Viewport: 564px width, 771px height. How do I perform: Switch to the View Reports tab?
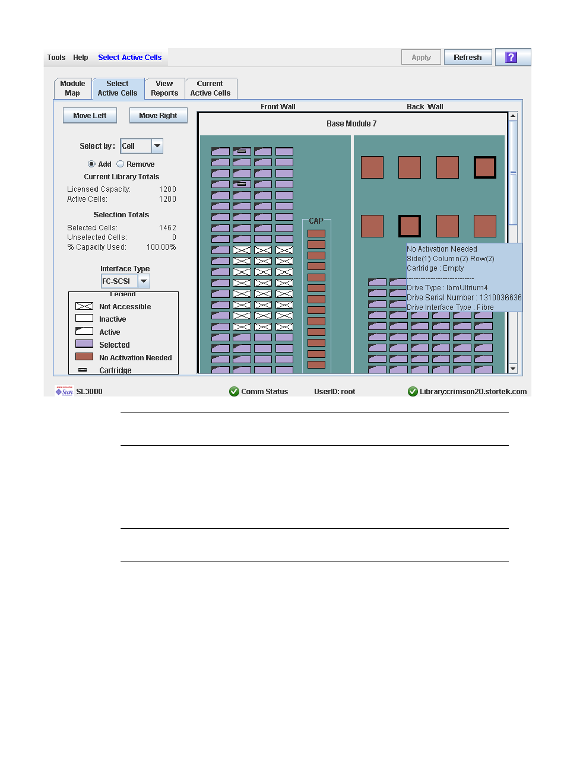(x=164, y=88)
